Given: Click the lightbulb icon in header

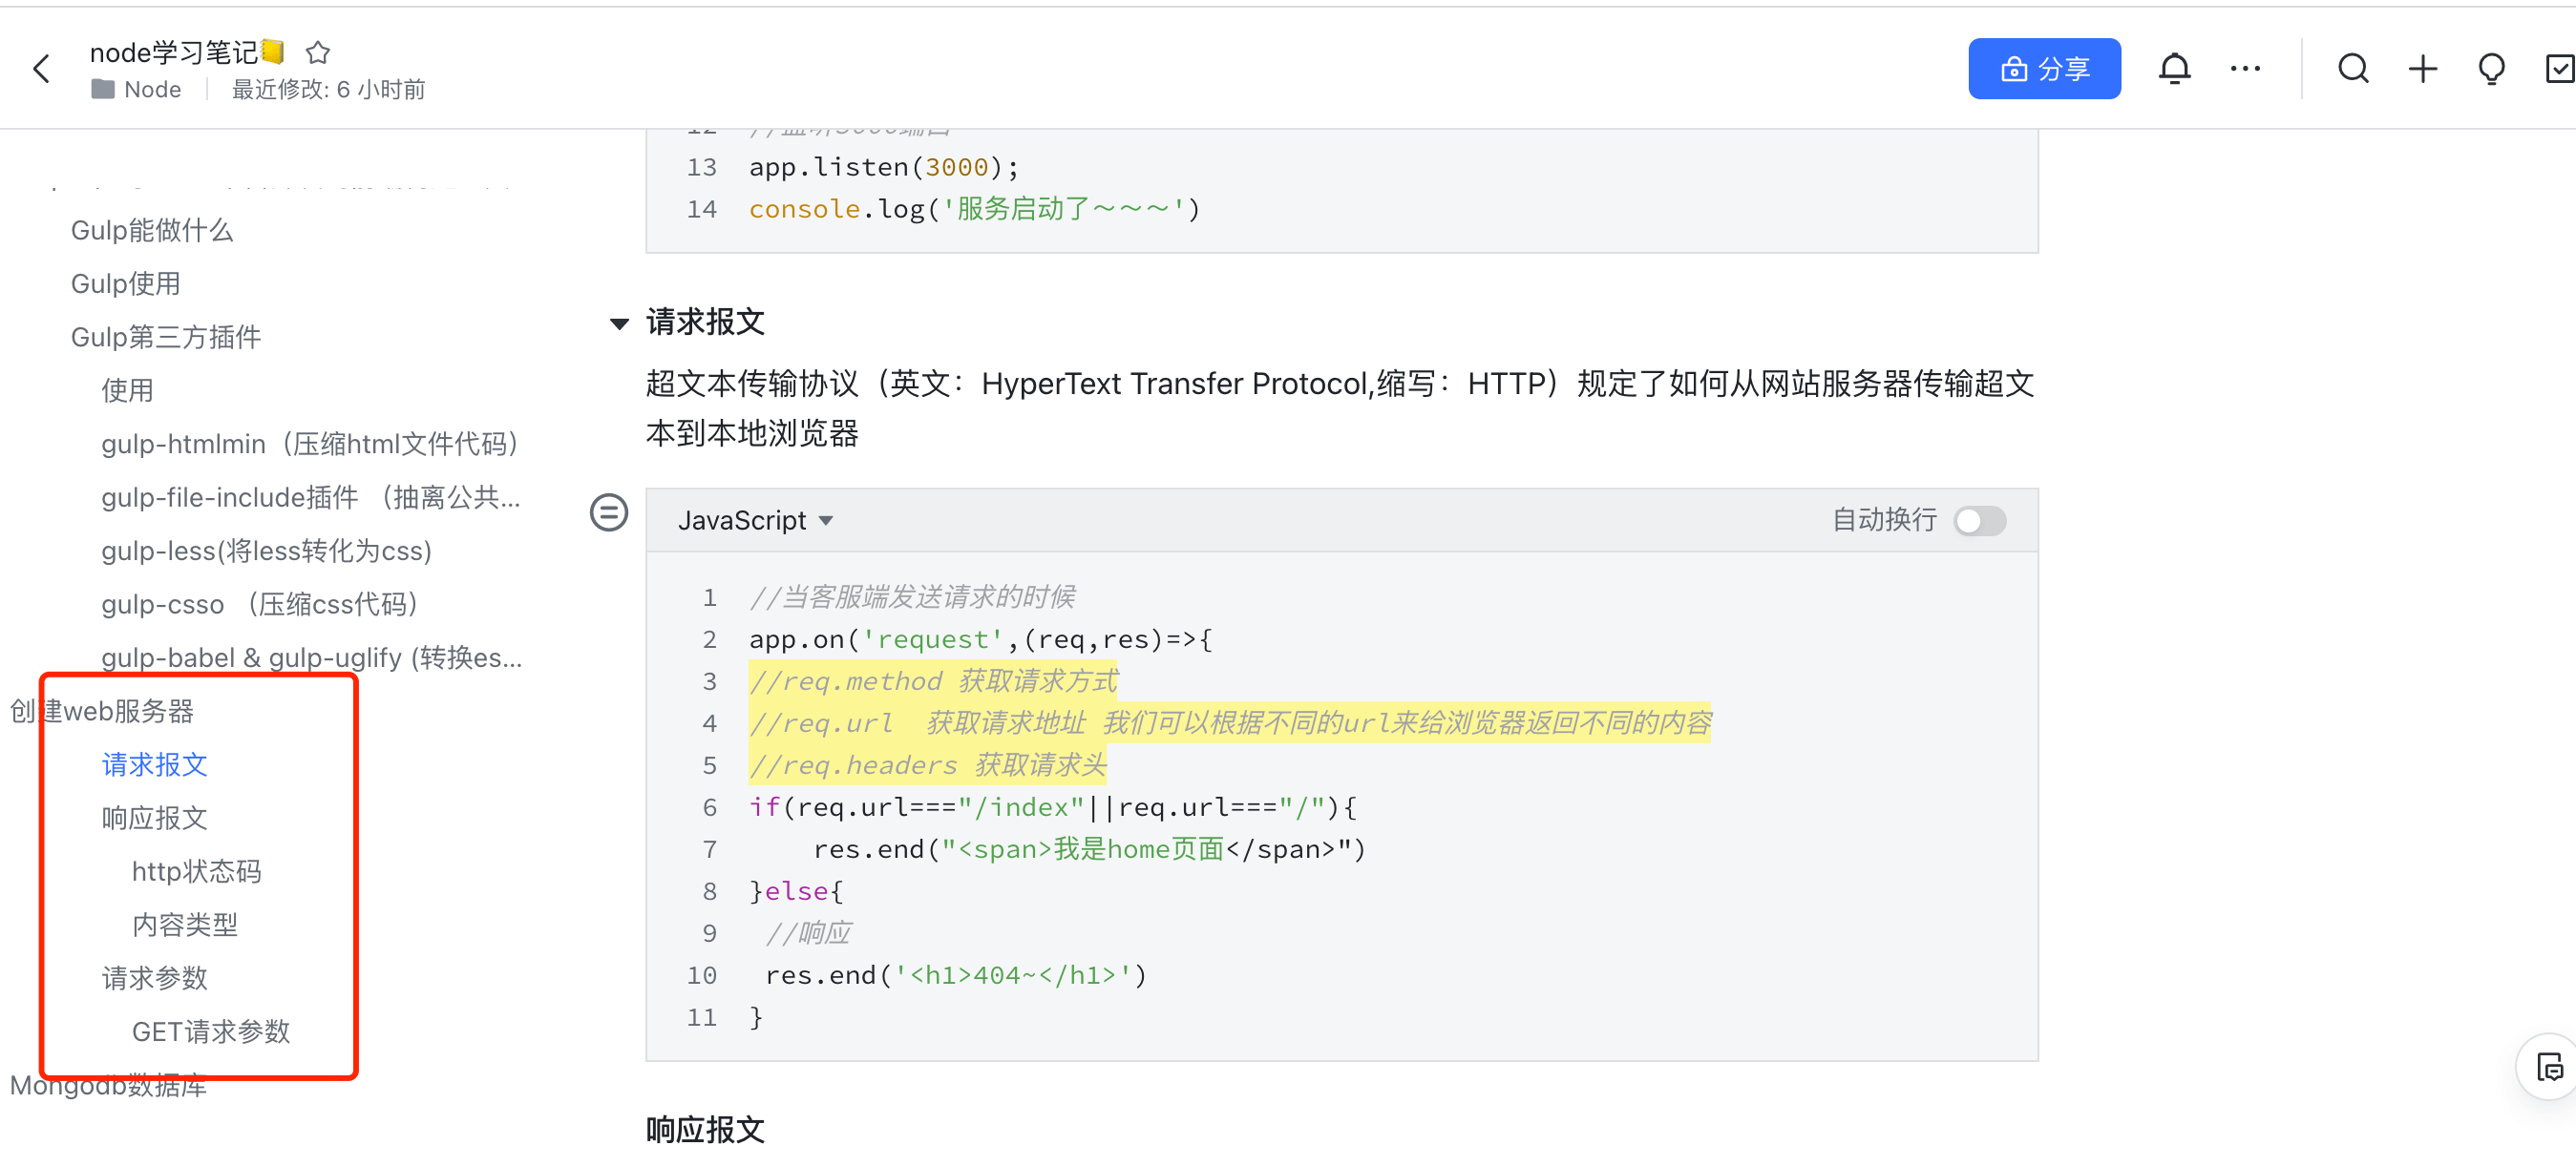Looking at the screenshot, I should coord(2491,69).
